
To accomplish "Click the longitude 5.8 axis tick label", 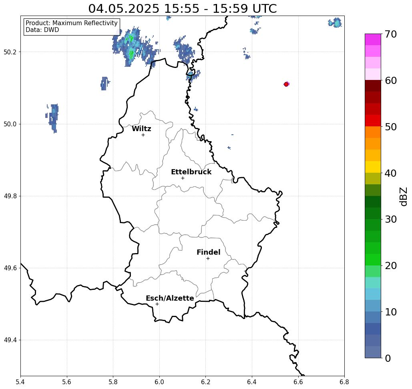I will [x=113, y=382].
